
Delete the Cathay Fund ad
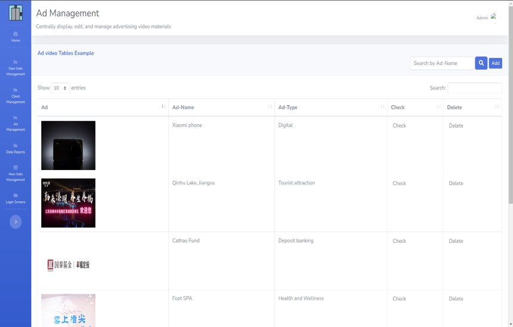click(456, 241)
